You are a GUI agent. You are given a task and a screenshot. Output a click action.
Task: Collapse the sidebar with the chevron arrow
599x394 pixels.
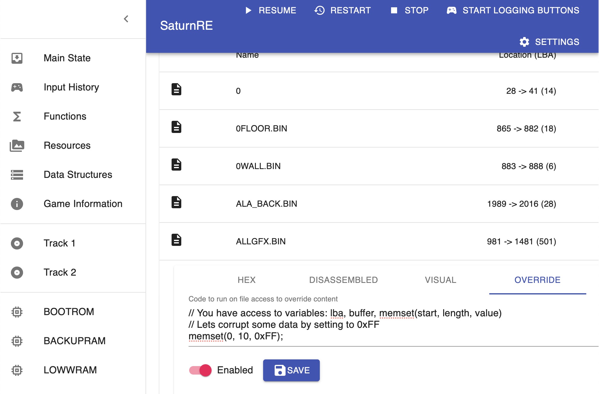pyautogui.click(x=126, y=19)
